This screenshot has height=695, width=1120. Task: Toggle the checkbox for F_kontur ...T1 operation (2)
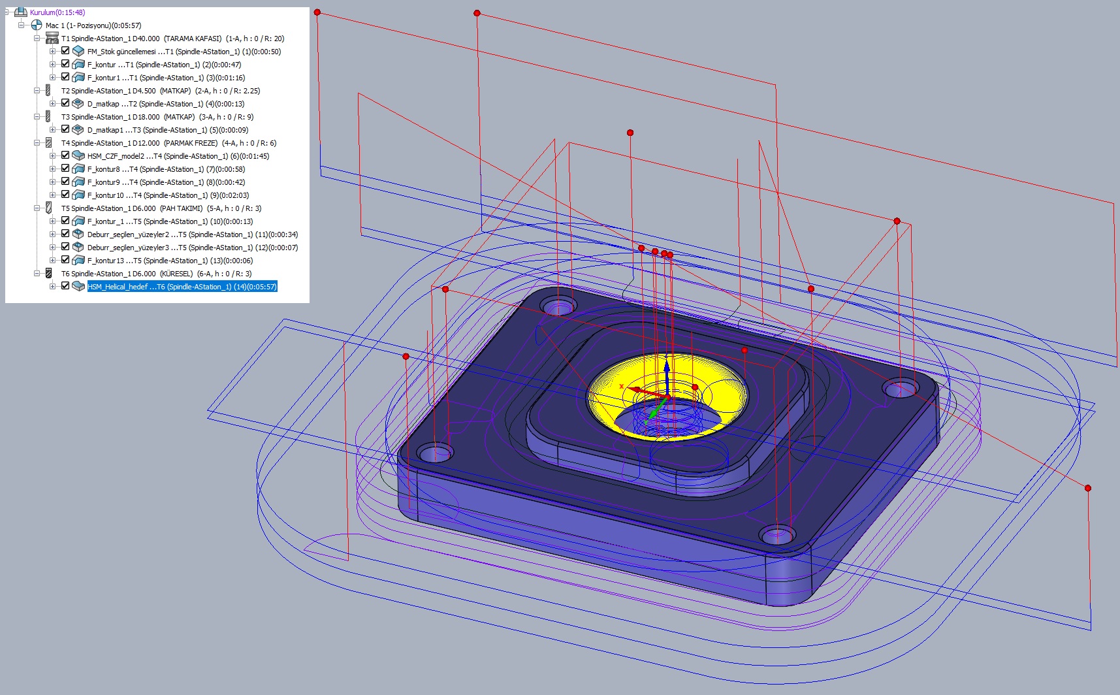point(65,64)
